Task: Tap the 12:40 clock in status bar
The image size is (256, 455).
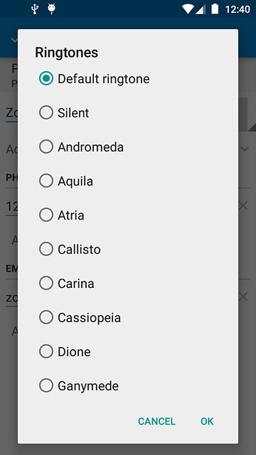Action: coord(238,9)
